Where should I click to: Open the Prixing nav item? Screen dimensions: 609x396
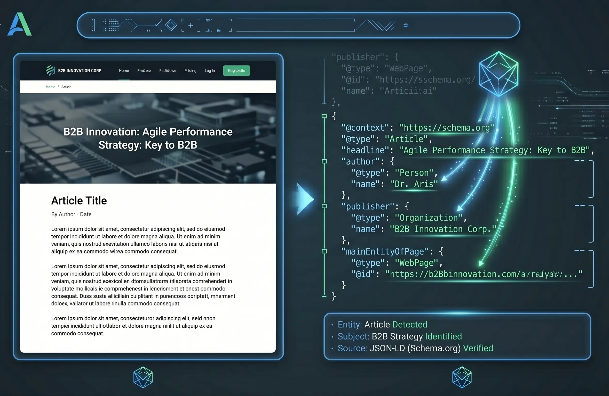click(190, 71)
